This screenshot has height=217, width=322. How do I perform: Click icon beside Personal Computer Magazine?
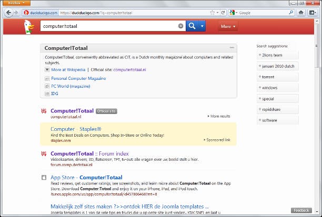pos(47,79)
